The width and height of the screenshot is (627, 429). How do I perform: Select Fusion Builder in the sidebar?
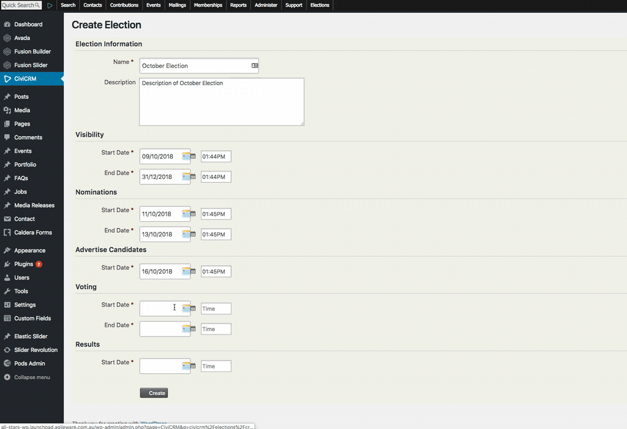click(x=32, y=51)
